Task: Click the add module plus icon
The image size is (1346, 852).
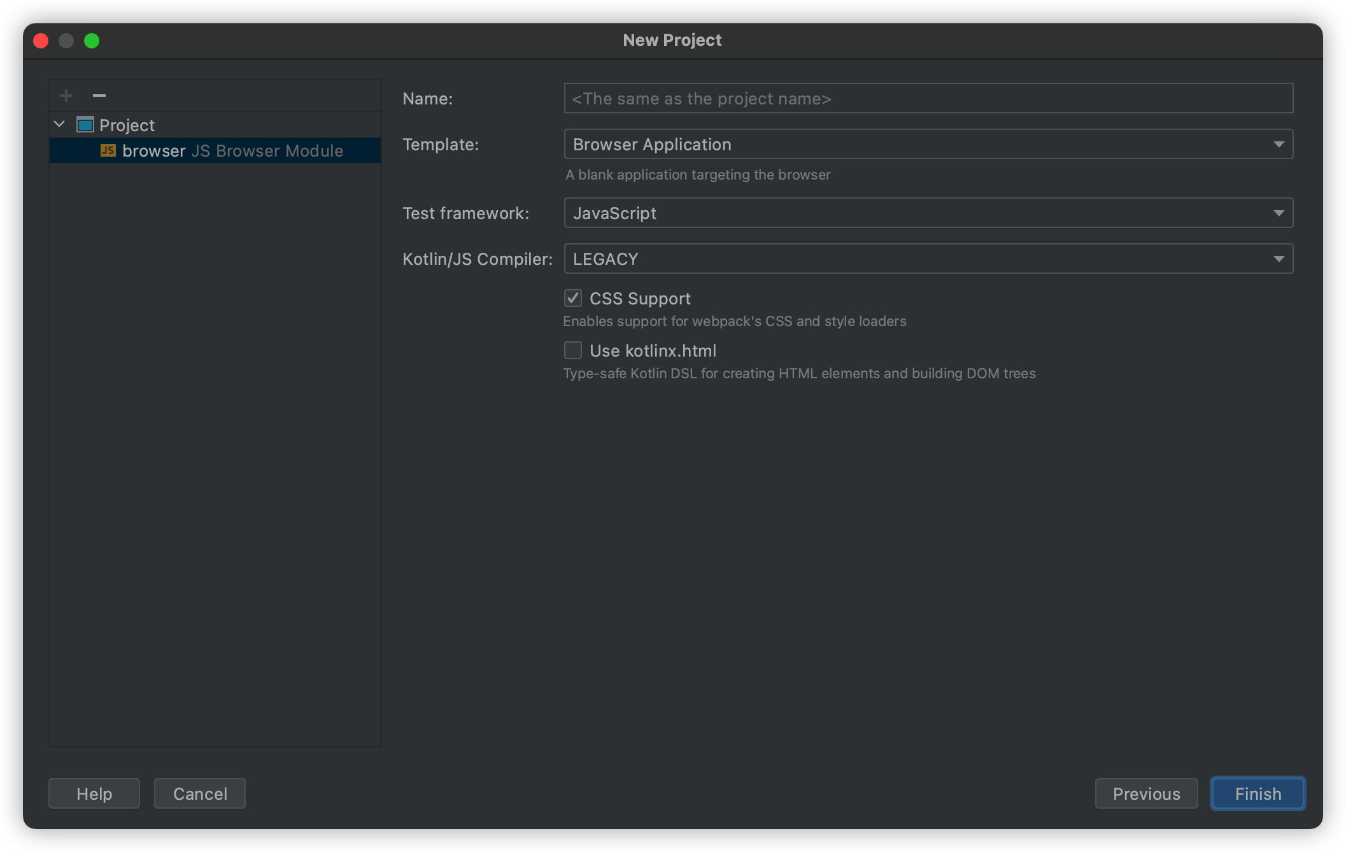Action: click(x=66, y=96)
